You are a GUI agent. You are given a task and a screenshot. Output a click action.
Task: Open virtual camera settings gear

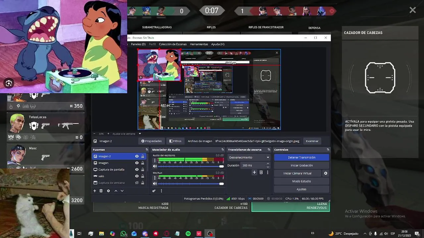point(326,173)
